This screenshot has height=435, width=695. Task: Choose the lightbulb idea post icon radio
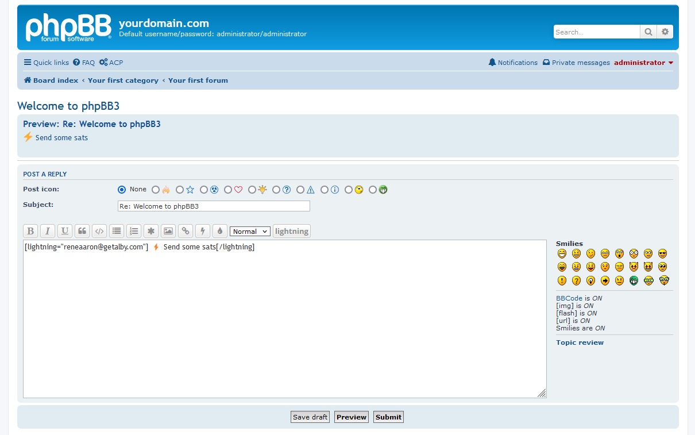(x=252, y=190)
